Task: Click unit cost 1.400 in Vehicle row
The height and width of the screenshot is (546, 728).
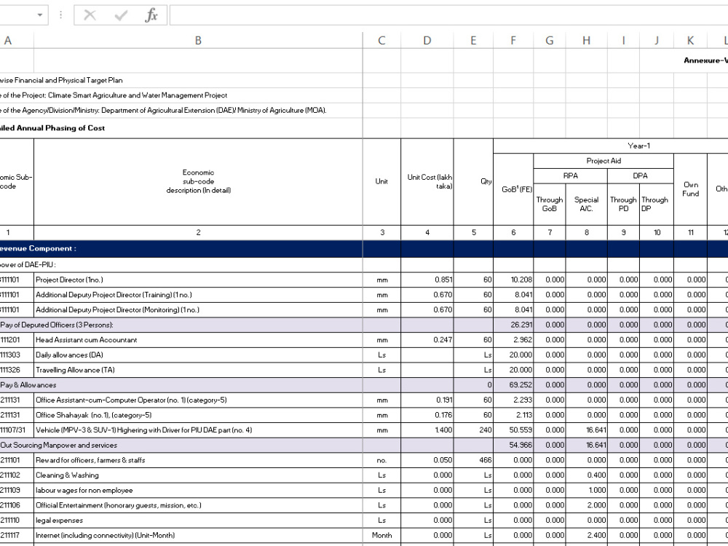Action: 427,430
